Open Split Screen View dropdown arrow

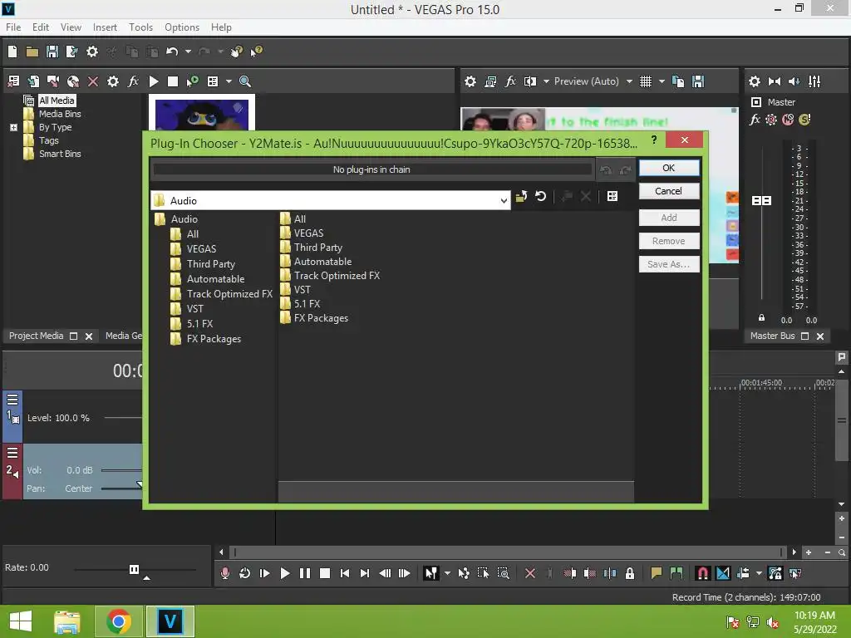coord(546,81)
